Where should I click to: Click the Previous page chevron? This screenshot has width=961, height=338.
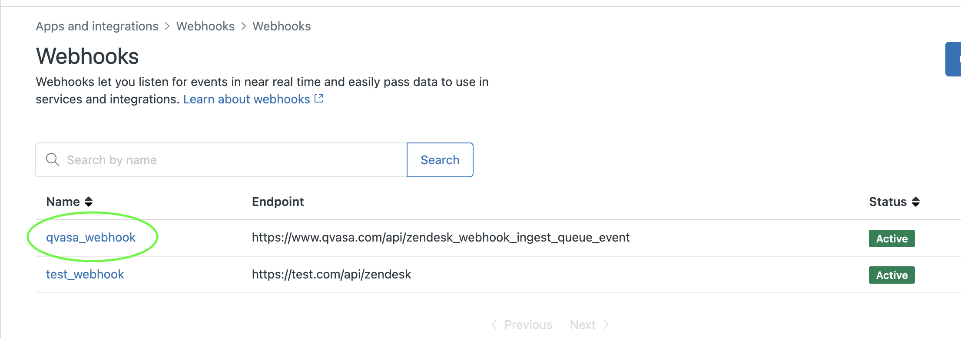click(494, 325)
